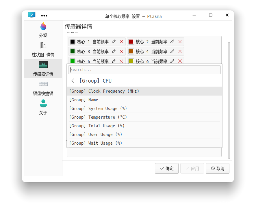The height and width of the screenshot is (207, 256).
Task: Select the [Group] Name entry
Action: (144, 100)
